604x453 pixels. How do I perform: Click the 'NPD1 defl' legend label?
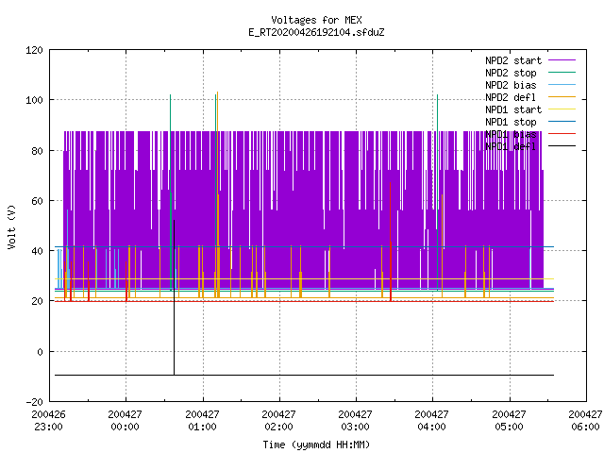pyautogui.click(x=511, y=147)
